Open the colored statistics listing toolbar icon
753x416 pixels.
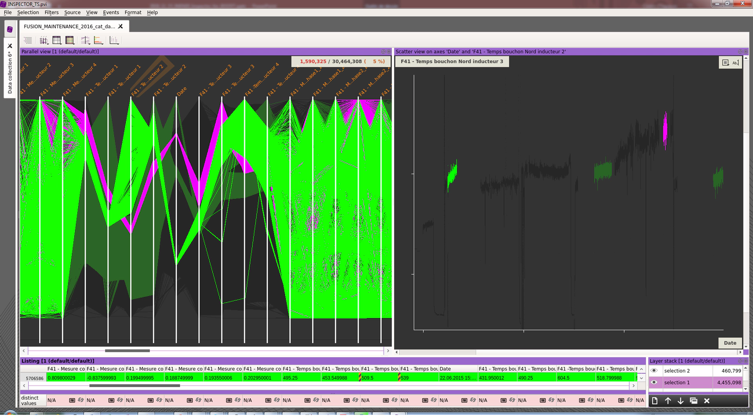(70, 40)
